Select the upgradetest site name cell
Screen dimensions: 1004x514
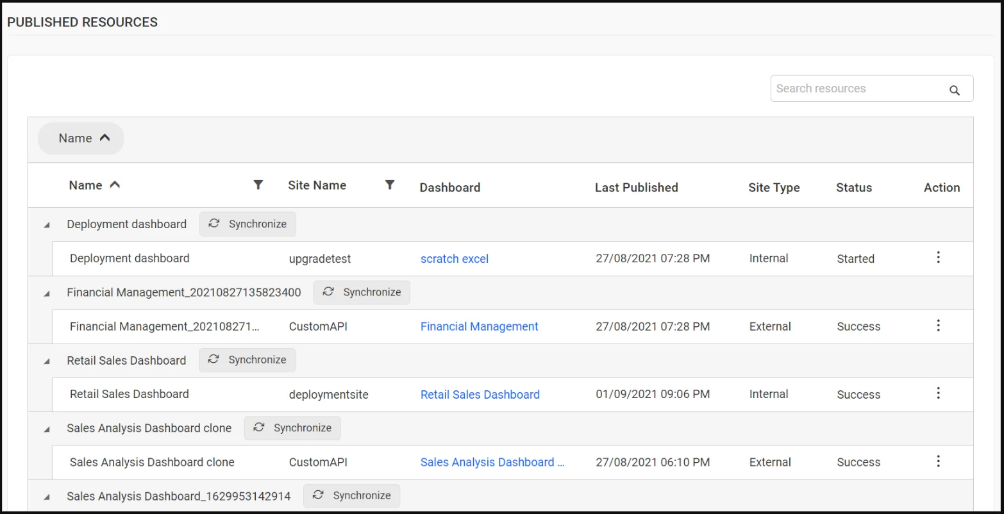tap(320, 259)
